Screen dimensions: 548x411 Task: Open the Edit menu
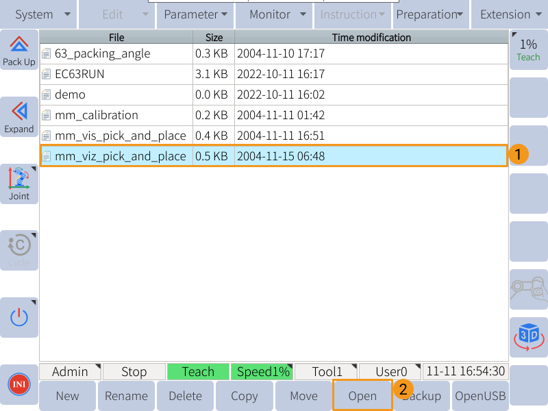(x=116, y=14)
